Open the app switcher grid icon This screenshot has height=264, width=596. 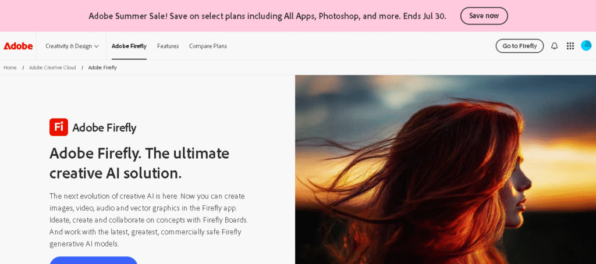point(570,46)
